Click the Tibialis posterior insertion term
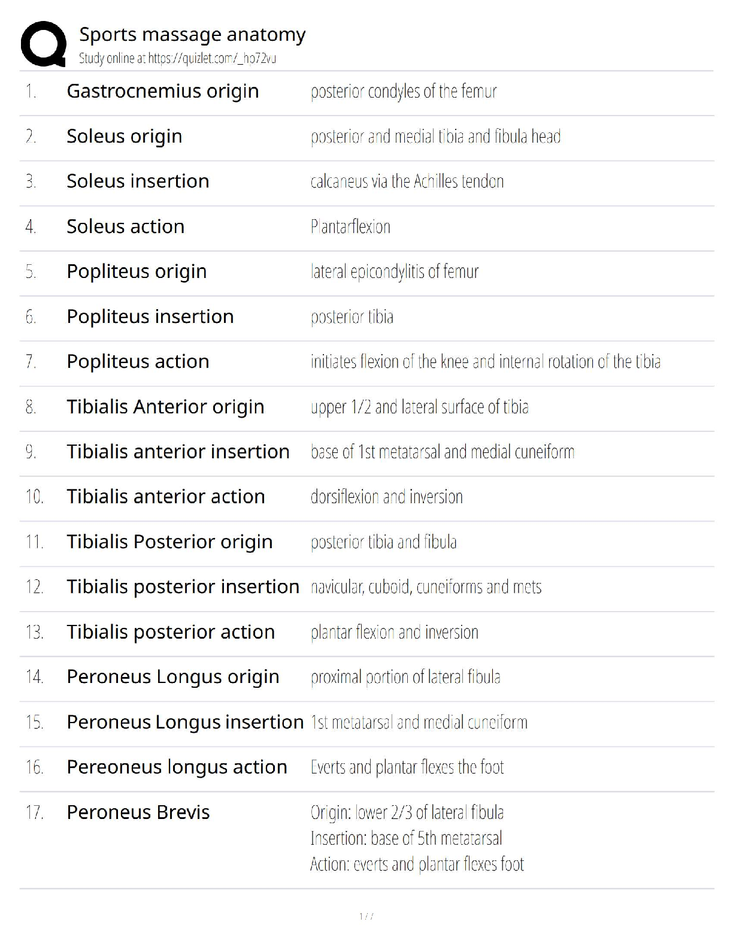Image resolution: width=733 pixels, height=949 pixels. tap(183, 587)
